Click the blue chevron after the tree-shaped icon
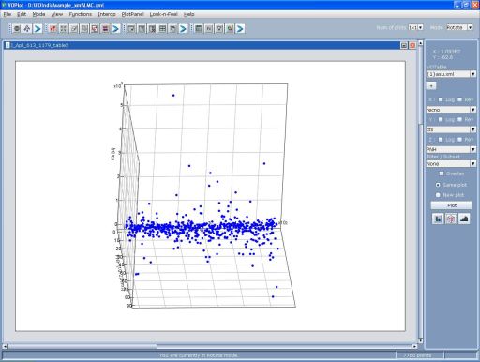480x362 pixels. click(37, 29)
